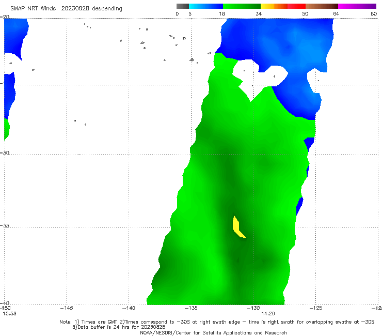Click the color bar label '18'
The width and height of the screenshot is (382, 336).
coord(222,14)
